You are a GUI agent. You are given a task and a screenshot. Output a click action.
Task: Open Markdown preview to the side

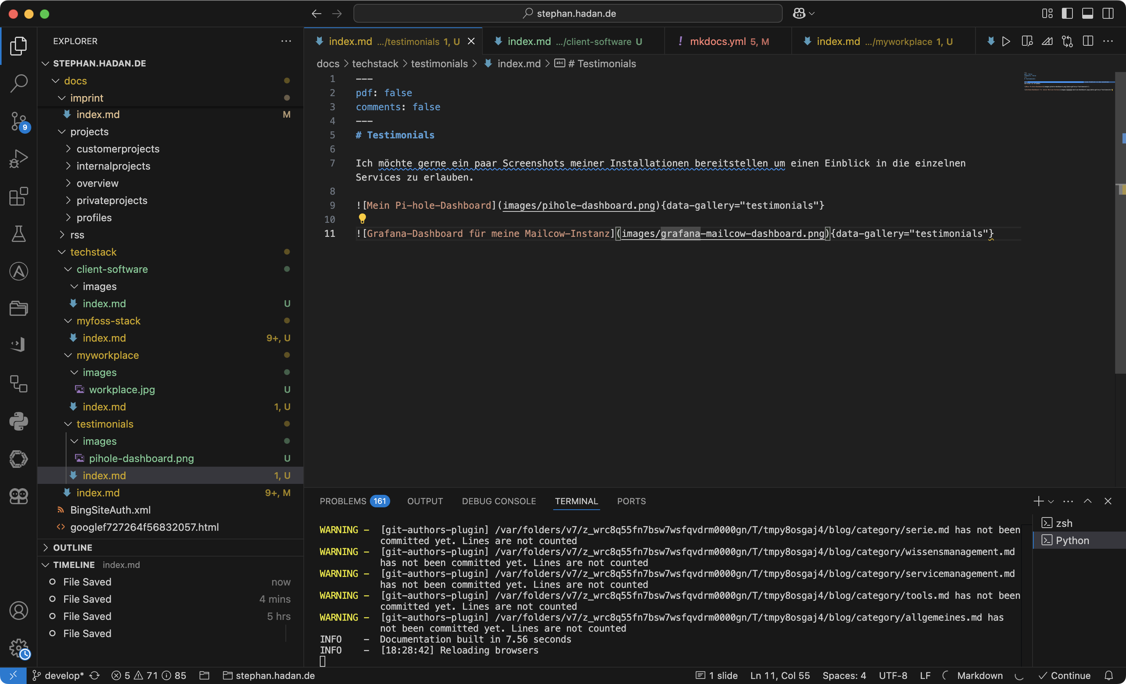coord(1027,41)
